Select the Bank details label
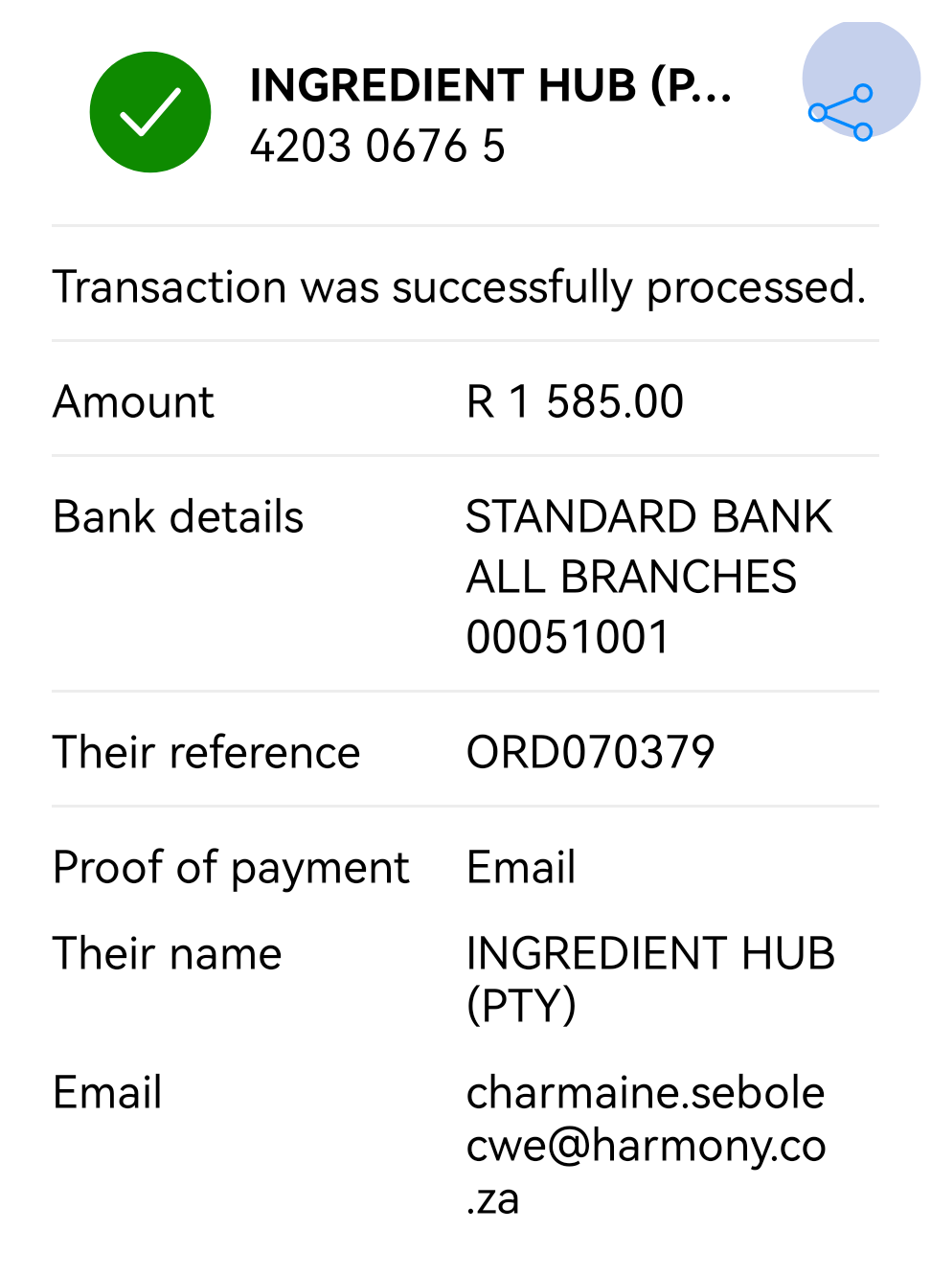 click(x=178, y=516)
